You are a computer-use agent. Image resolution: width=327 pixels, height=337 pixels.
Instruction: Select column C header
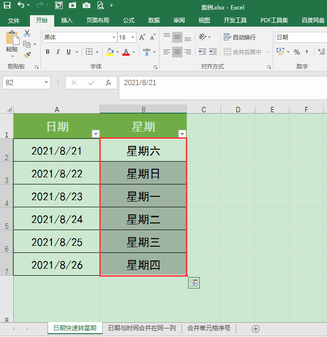204,109
